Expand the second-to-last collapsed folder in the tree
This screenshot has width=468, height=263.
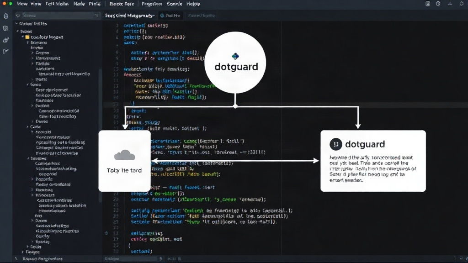click(27, 247)
